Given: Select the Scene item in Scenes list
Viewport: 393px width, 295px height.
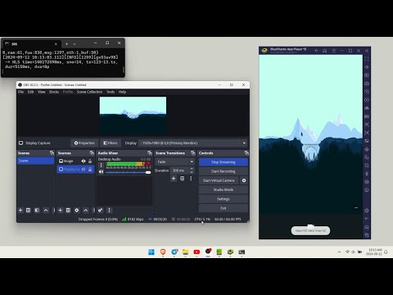Looking at the screenshot, I should [x=36, y=161].
